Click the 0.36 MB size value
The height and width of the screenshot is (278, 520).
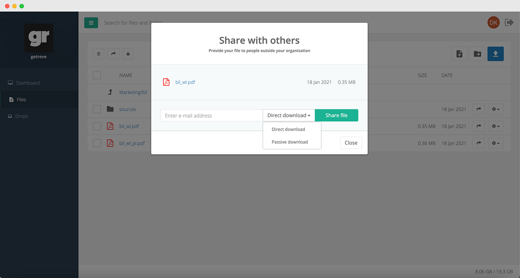(x=426, y=143)
